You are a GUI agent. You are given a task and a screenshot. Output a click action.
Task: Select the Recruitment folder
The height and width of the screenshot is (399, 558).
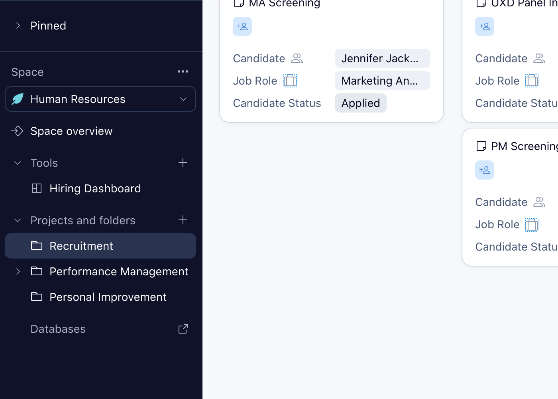coord(100,246)
